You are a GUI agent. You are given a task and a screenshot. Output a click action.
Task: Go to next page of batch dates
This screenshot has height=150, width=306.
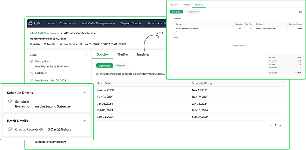[x=280, y=125]
